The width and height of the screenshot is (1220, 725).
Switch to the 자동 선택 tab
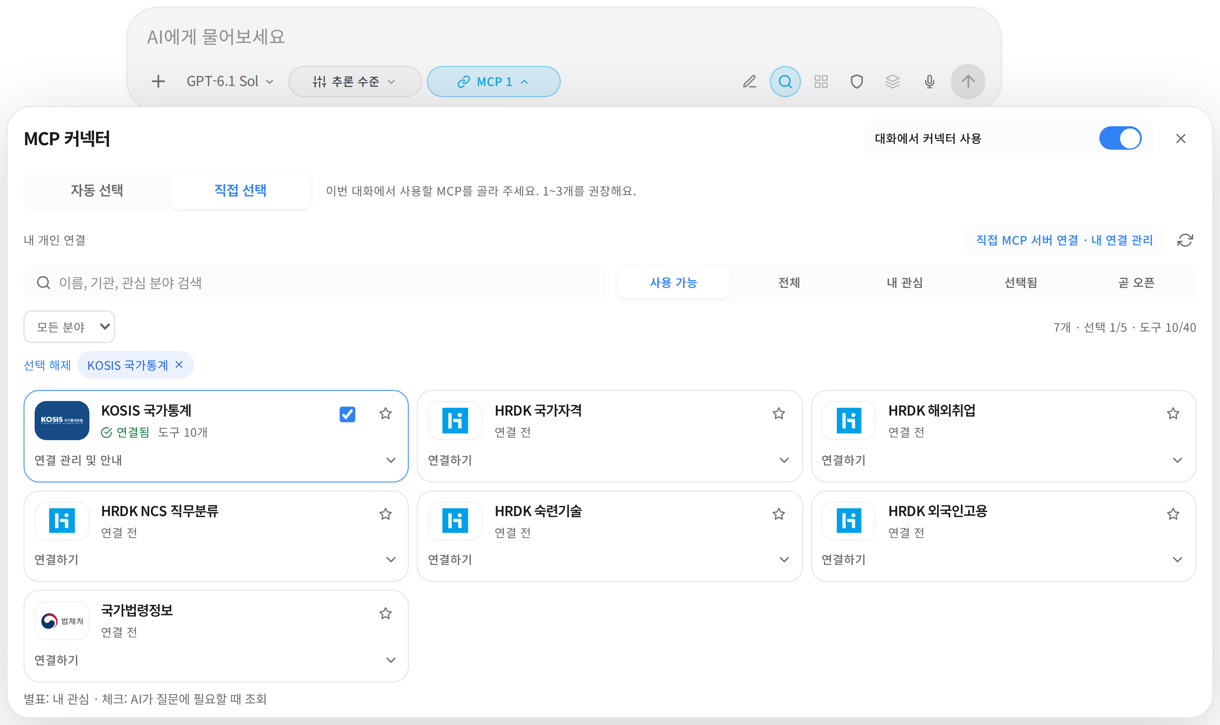[x=97, y=191]
